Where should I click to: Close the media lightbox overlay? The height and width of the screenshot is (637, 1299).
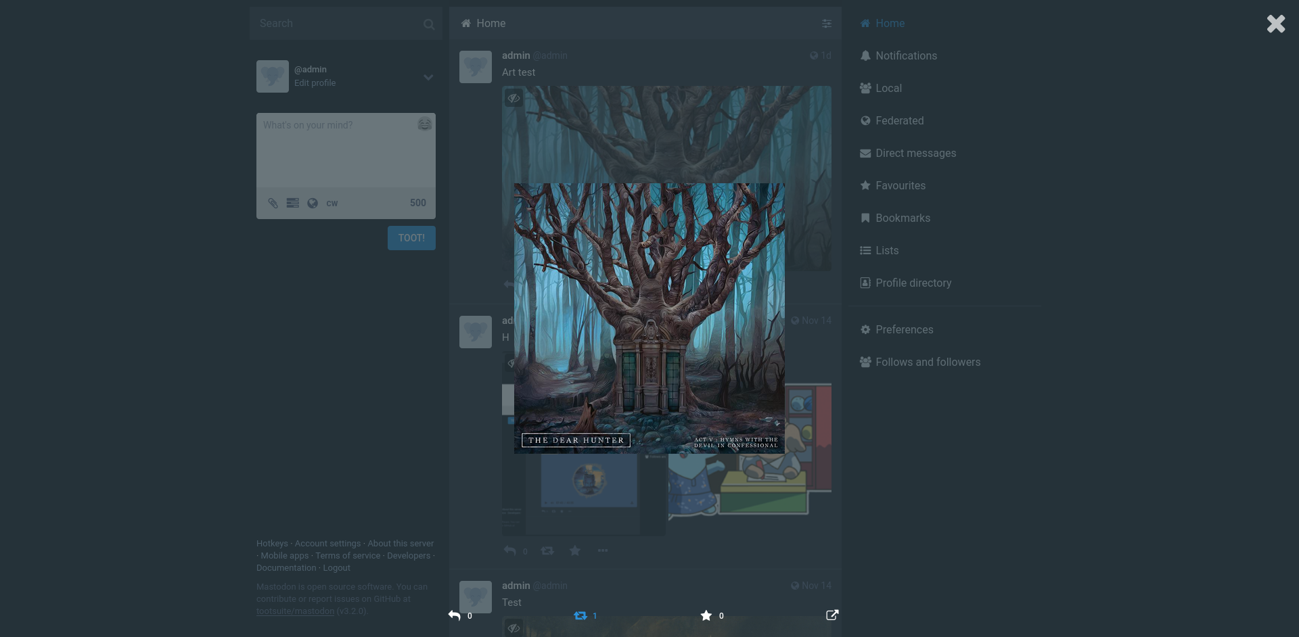1276,24
